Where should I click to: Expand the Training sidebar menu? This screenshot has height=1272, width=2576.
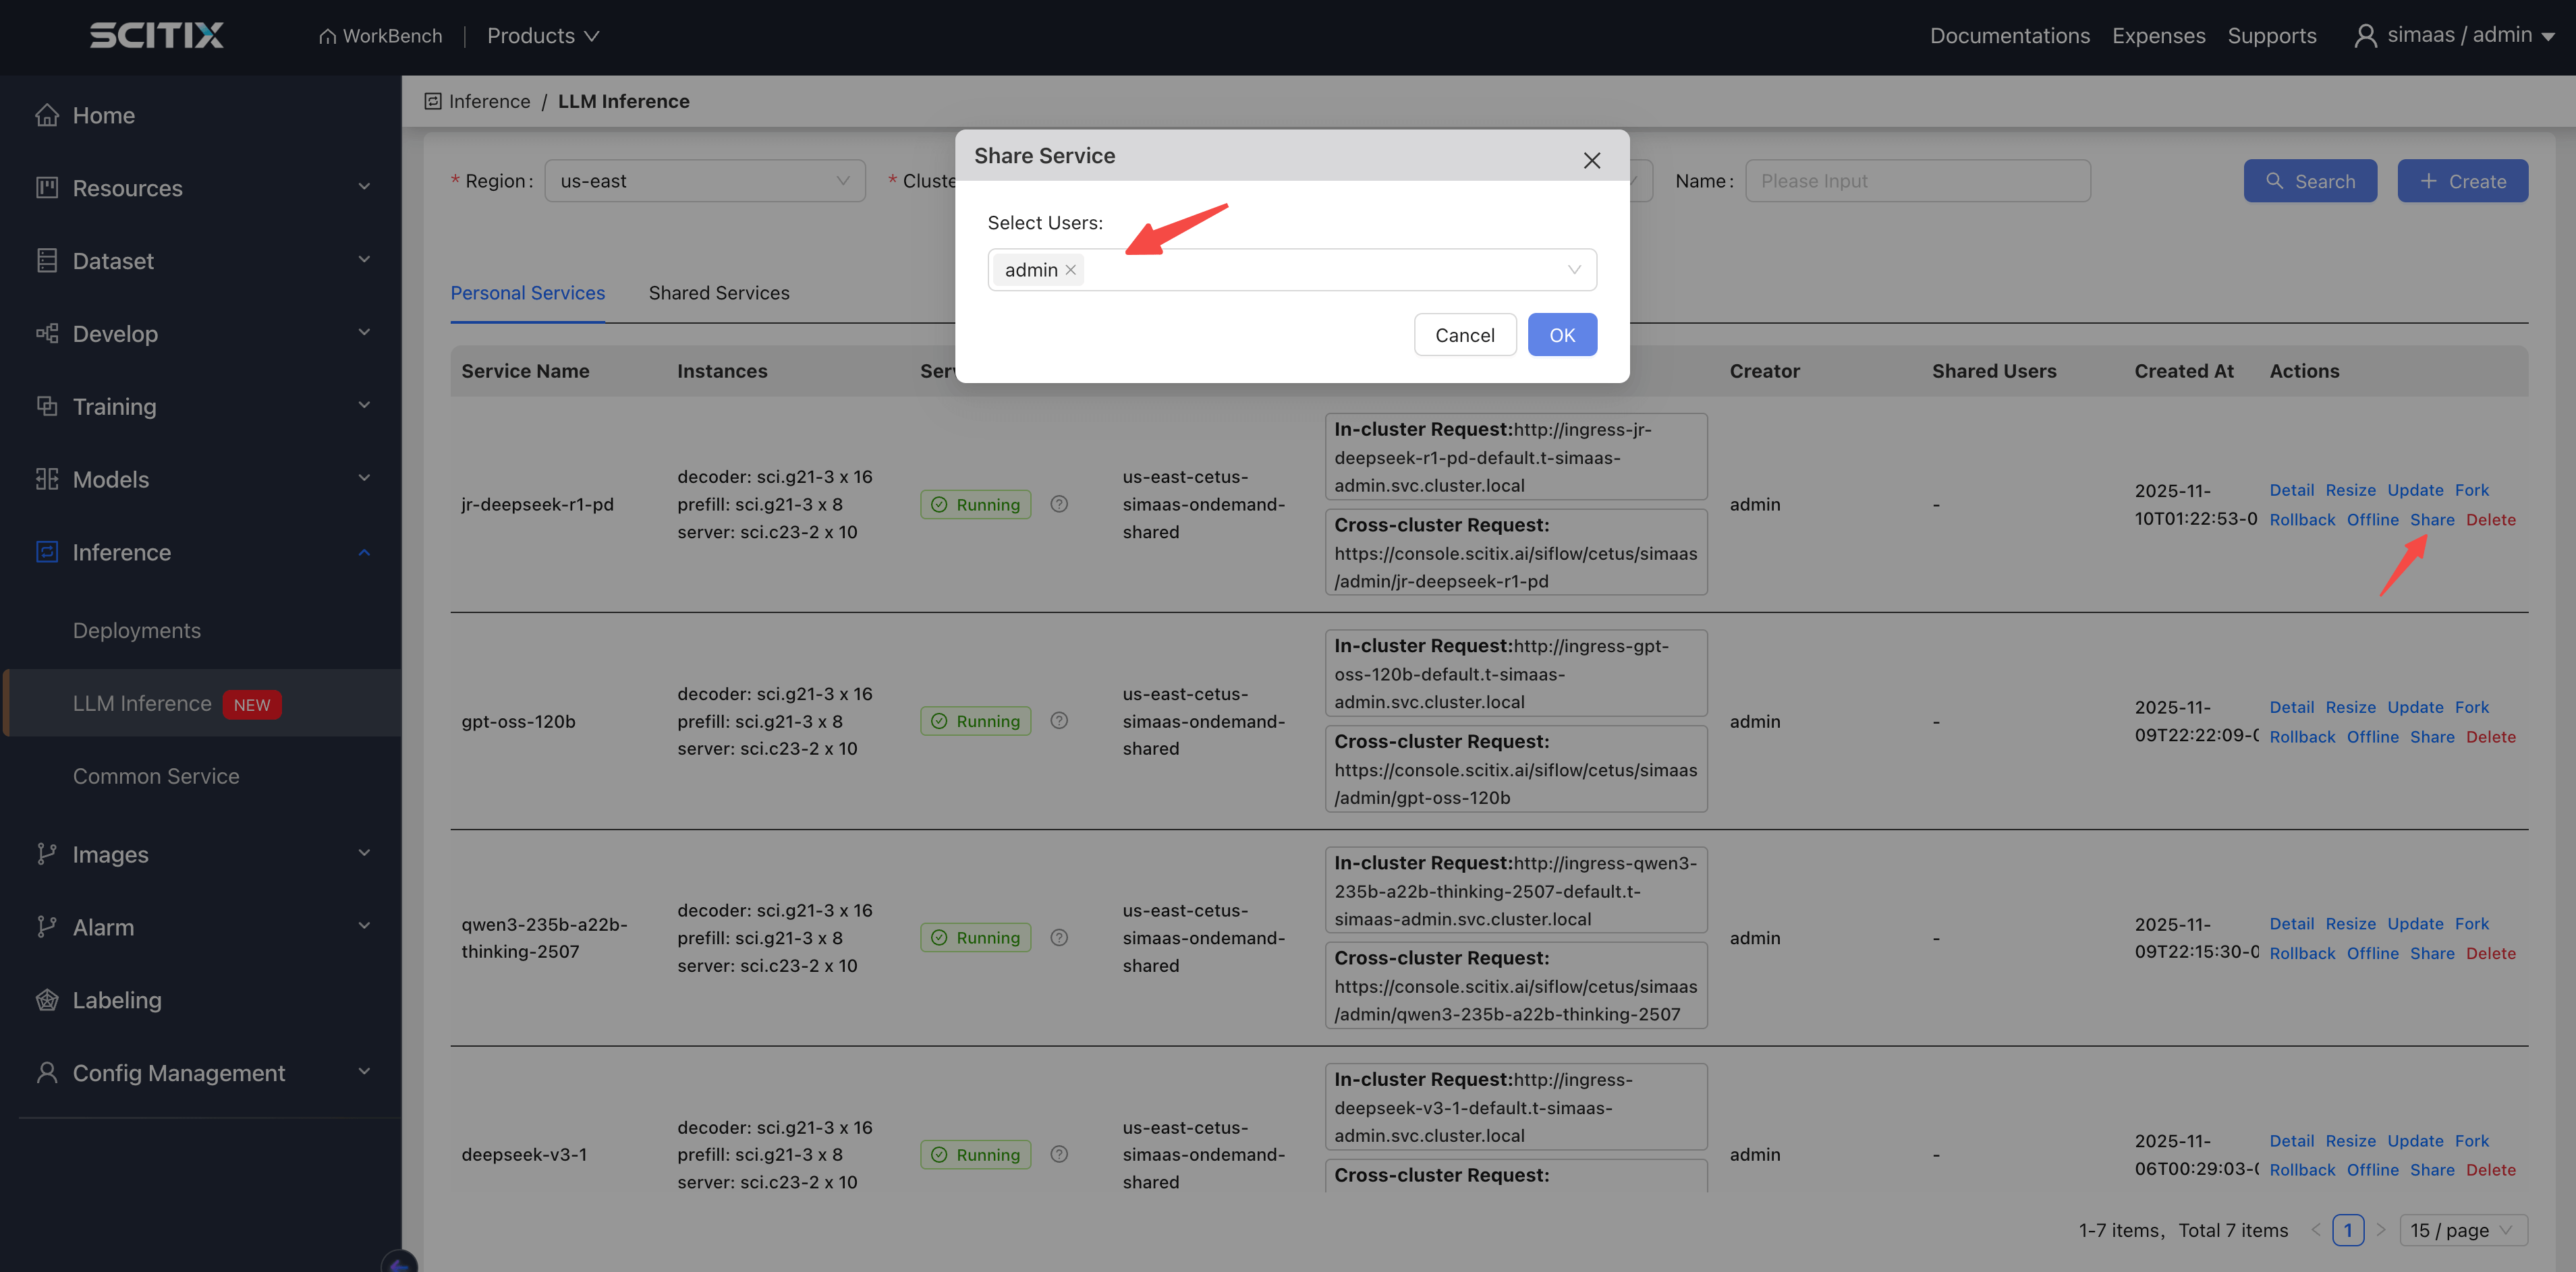point(364,406)
